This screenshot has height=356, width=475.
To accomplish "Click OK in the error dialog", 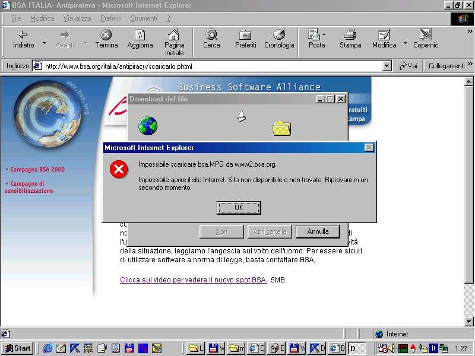I will (239, 208).
